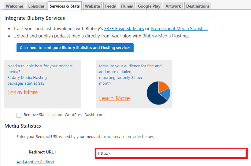Open the Welcome tab
The image size is (251, 166).
pyautogui.click(x=14, y=6)
